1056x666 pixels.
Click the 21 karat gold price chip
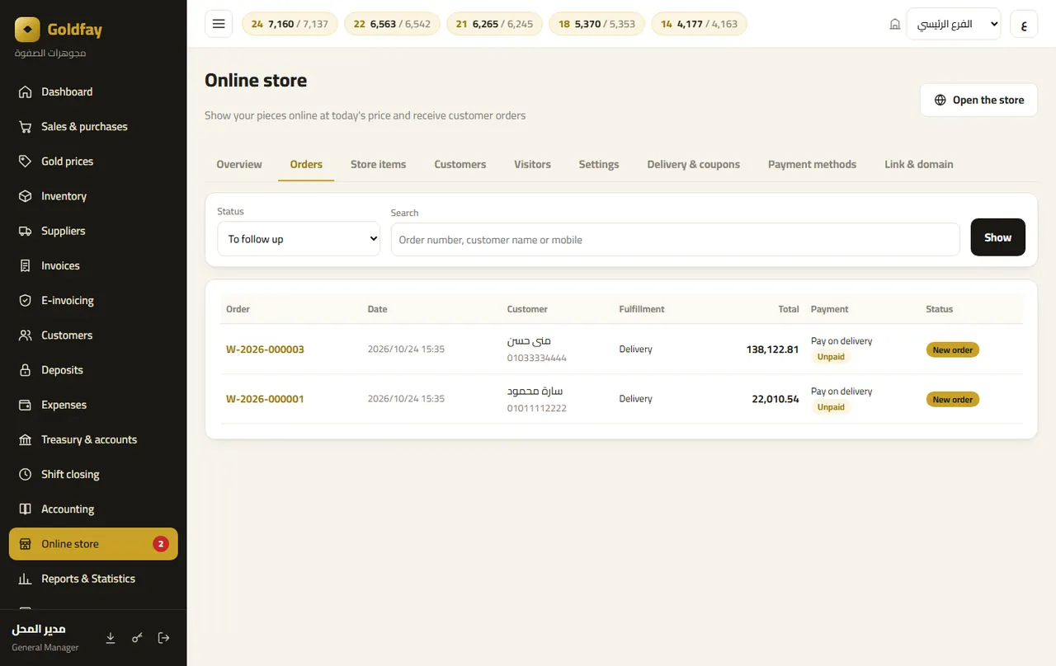495,24
